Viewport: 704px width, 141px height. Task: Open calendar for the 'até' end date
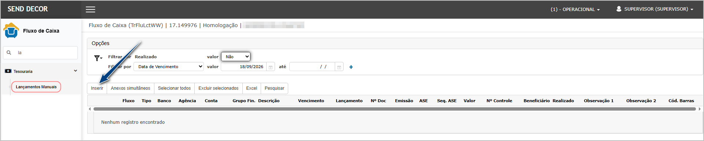[x=339, y=67]
